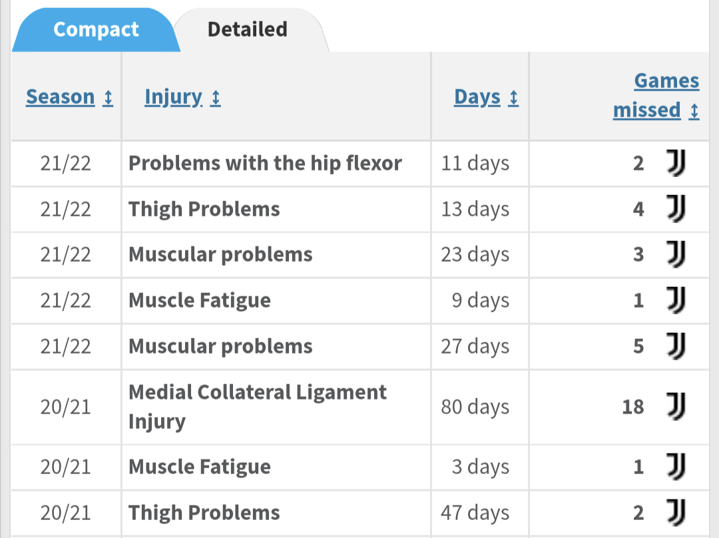Click Juventus logo in 27 days Muscular problems row
The image size is (719, 538).
point(676,346)
